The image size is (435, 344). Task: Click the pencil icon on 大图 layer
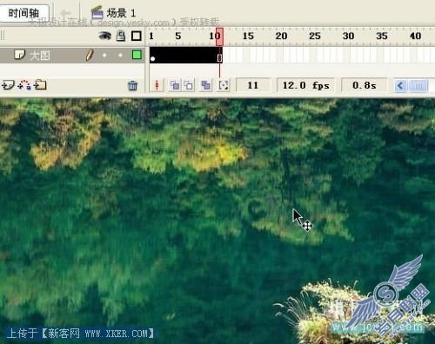(90, 56)
